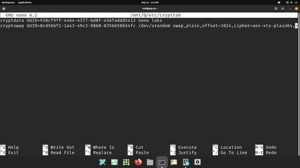Close the terminal with the orange button

pos(296,8)
